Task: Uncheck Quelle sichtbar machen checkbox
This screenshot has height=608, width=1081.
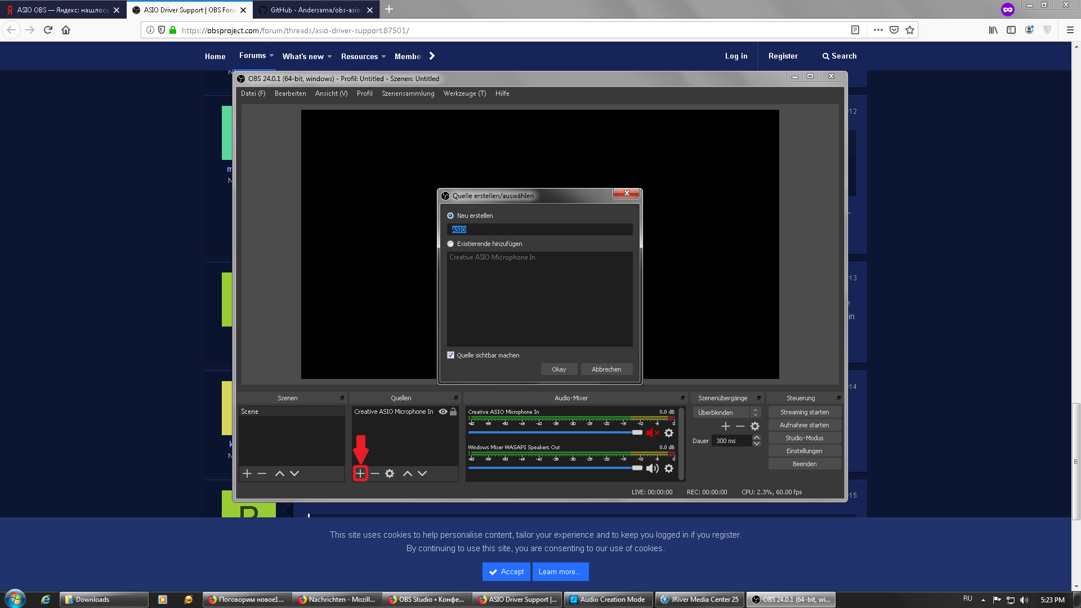Action: pos(450,355)
